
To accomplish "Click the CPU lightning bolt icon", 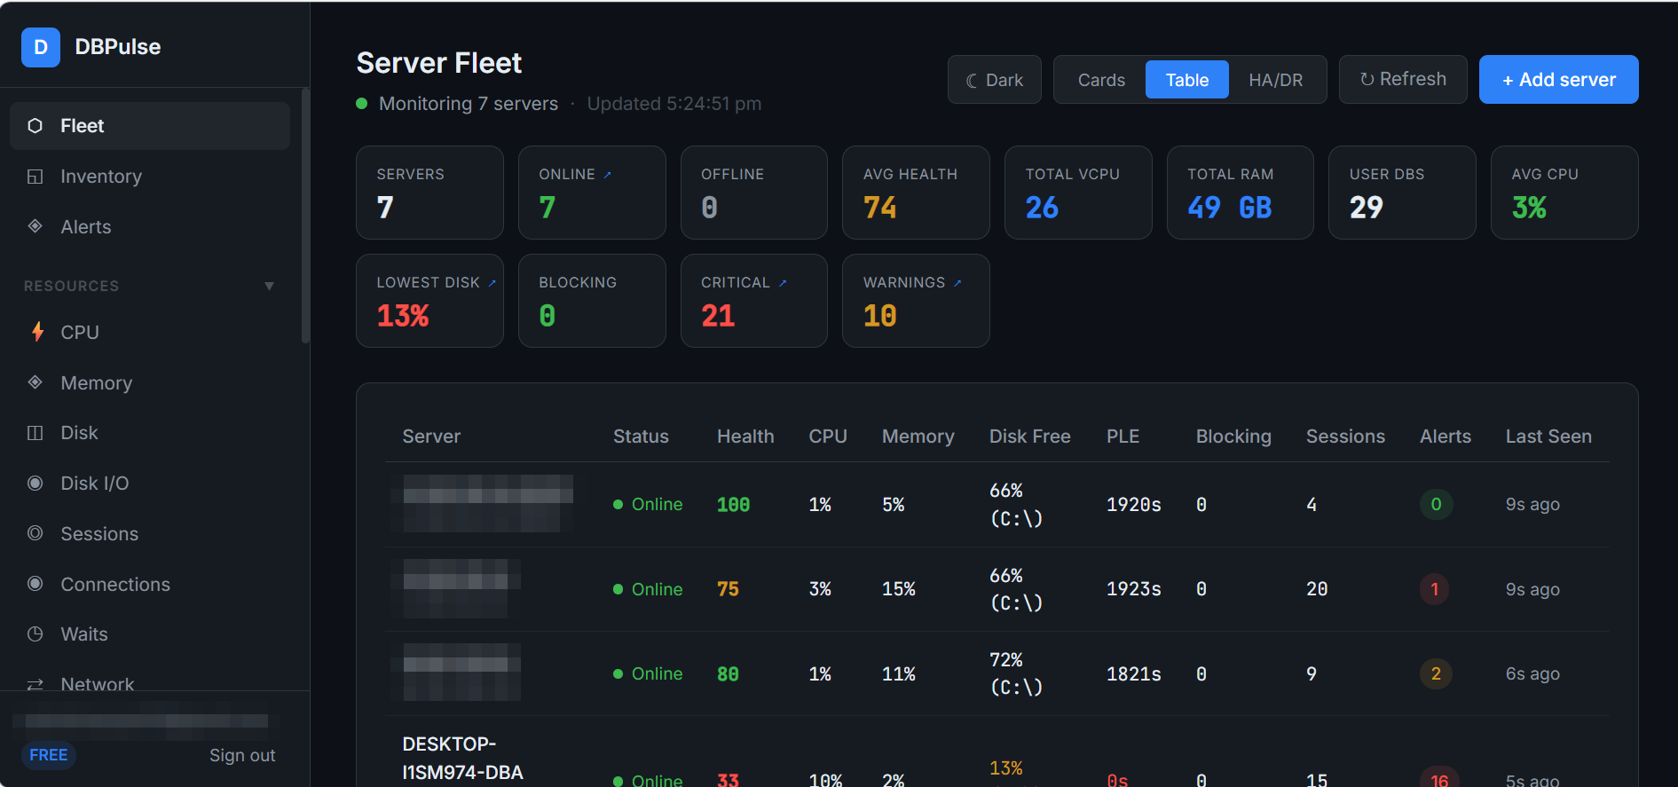I will pyautogui.click(x=37, y=332).
